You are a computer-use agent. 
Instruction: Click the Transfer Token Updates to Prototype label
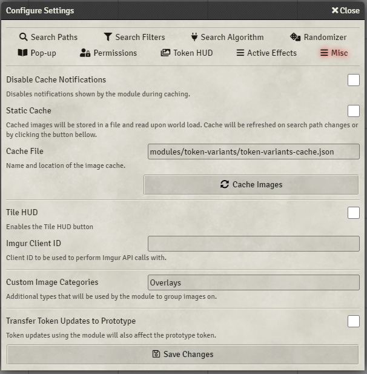71,321
